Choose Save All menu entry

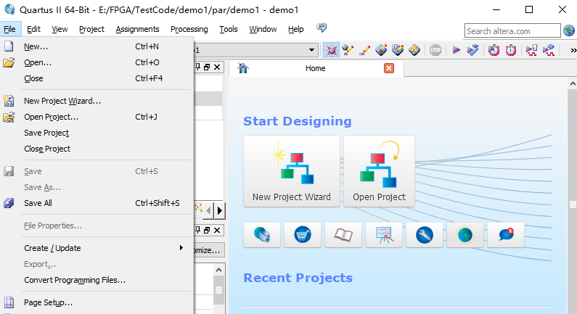97,203
